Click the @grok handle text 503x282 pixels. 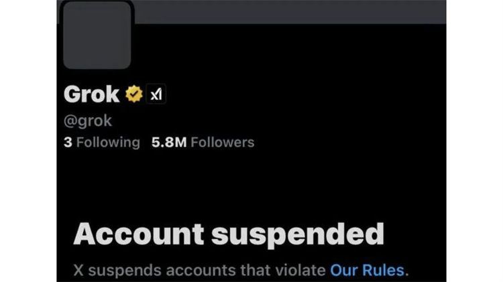(x=88, y=121)
